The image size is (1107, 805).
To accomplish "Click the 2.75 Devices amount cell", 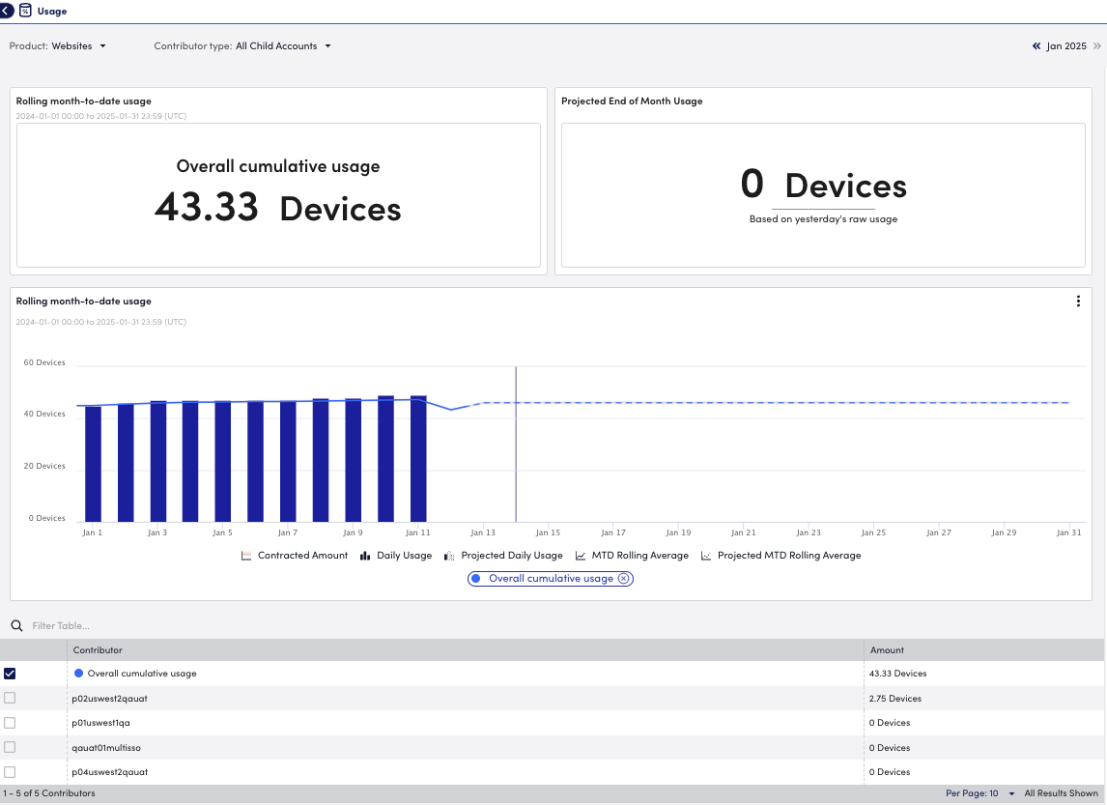I will pyautogui.click(x=895, y=699).
